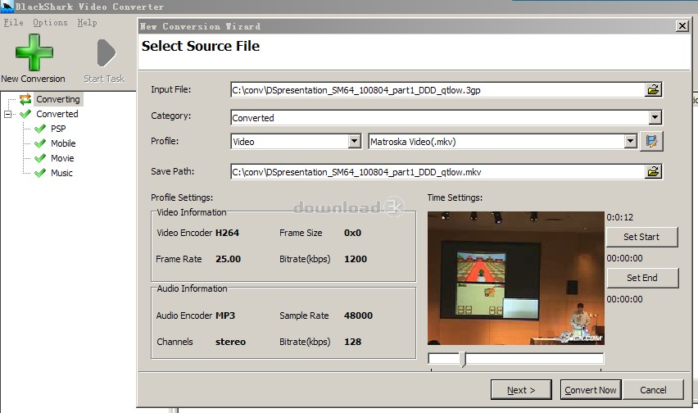The height and width of the screenshot is (413, 698).
Task: Click the green New Conversion plus icon
Action: tap(34, 52)
